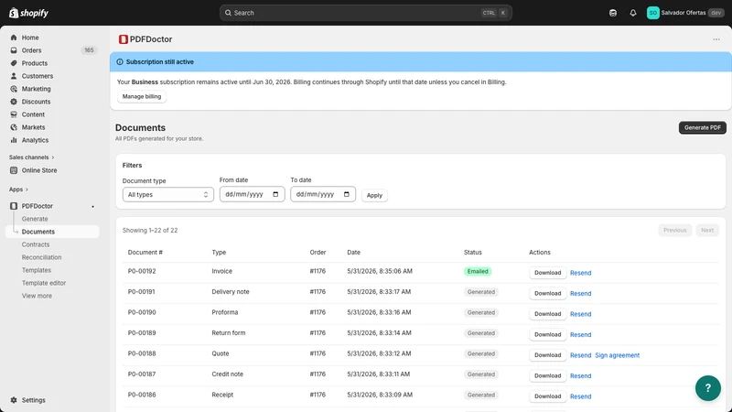Click the Status column header
Screen dimensions: 732x412
(472, 253)
